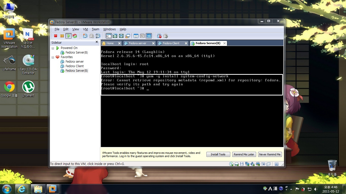The image size is (346, 194).
Task: Enter Full Screen mode via toolbar icon
Action: pos(121,36)
